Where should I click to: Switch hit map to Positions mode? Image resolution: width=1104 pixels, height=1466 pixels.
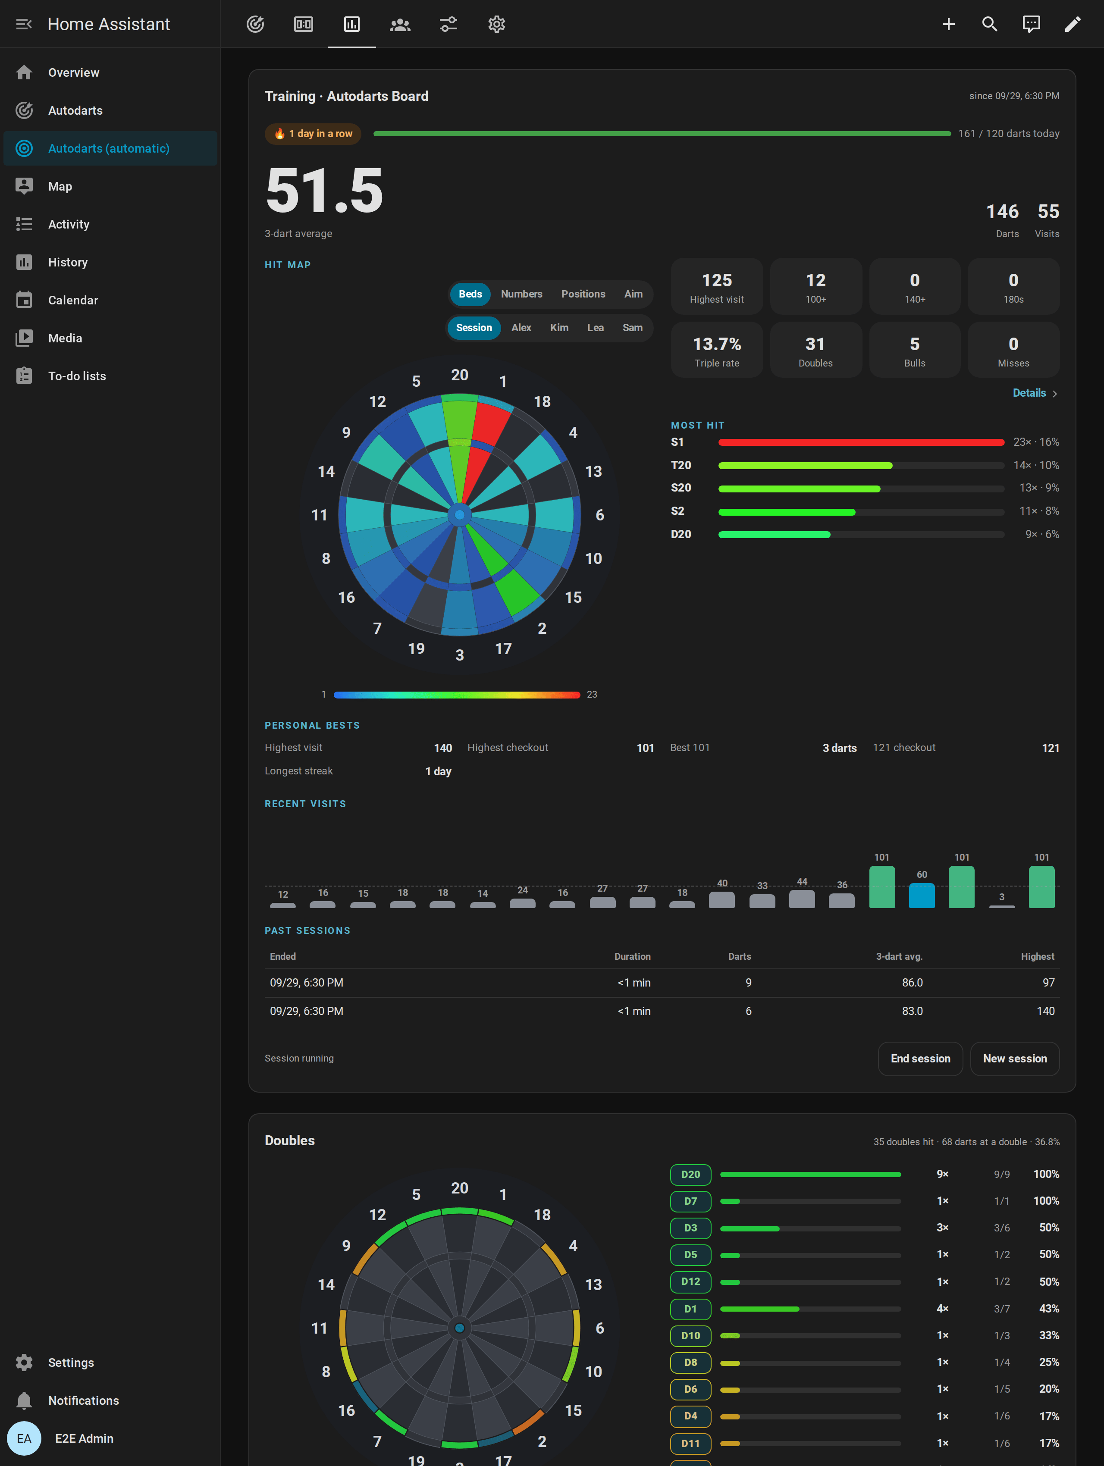[583, 294]
